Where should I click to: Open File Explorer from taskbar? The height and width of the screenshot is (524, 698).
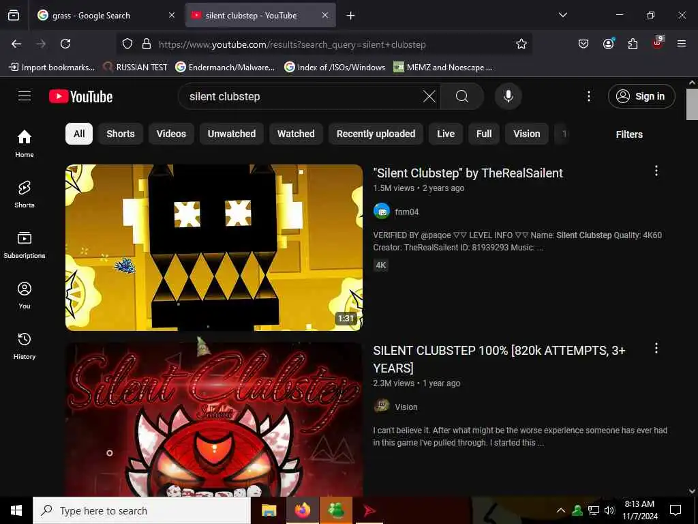269,510
